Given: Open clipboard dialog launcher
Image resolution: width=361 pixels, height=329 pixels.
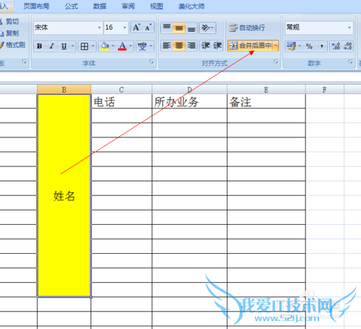Looking at the screenshot, I should [25, 62].
